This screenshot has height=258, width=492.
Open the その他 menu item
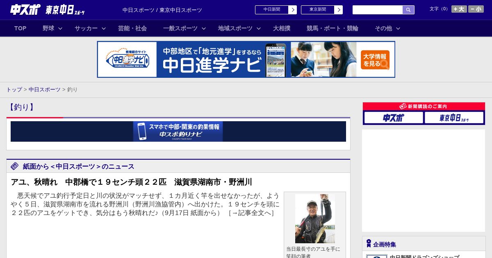pyautogui.click(x=383, y=28)
